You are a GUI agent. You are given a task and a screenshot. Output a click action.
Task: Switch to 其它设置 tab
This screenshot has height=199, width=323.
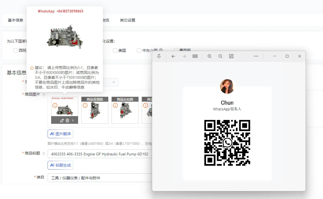tap(128, 20)
